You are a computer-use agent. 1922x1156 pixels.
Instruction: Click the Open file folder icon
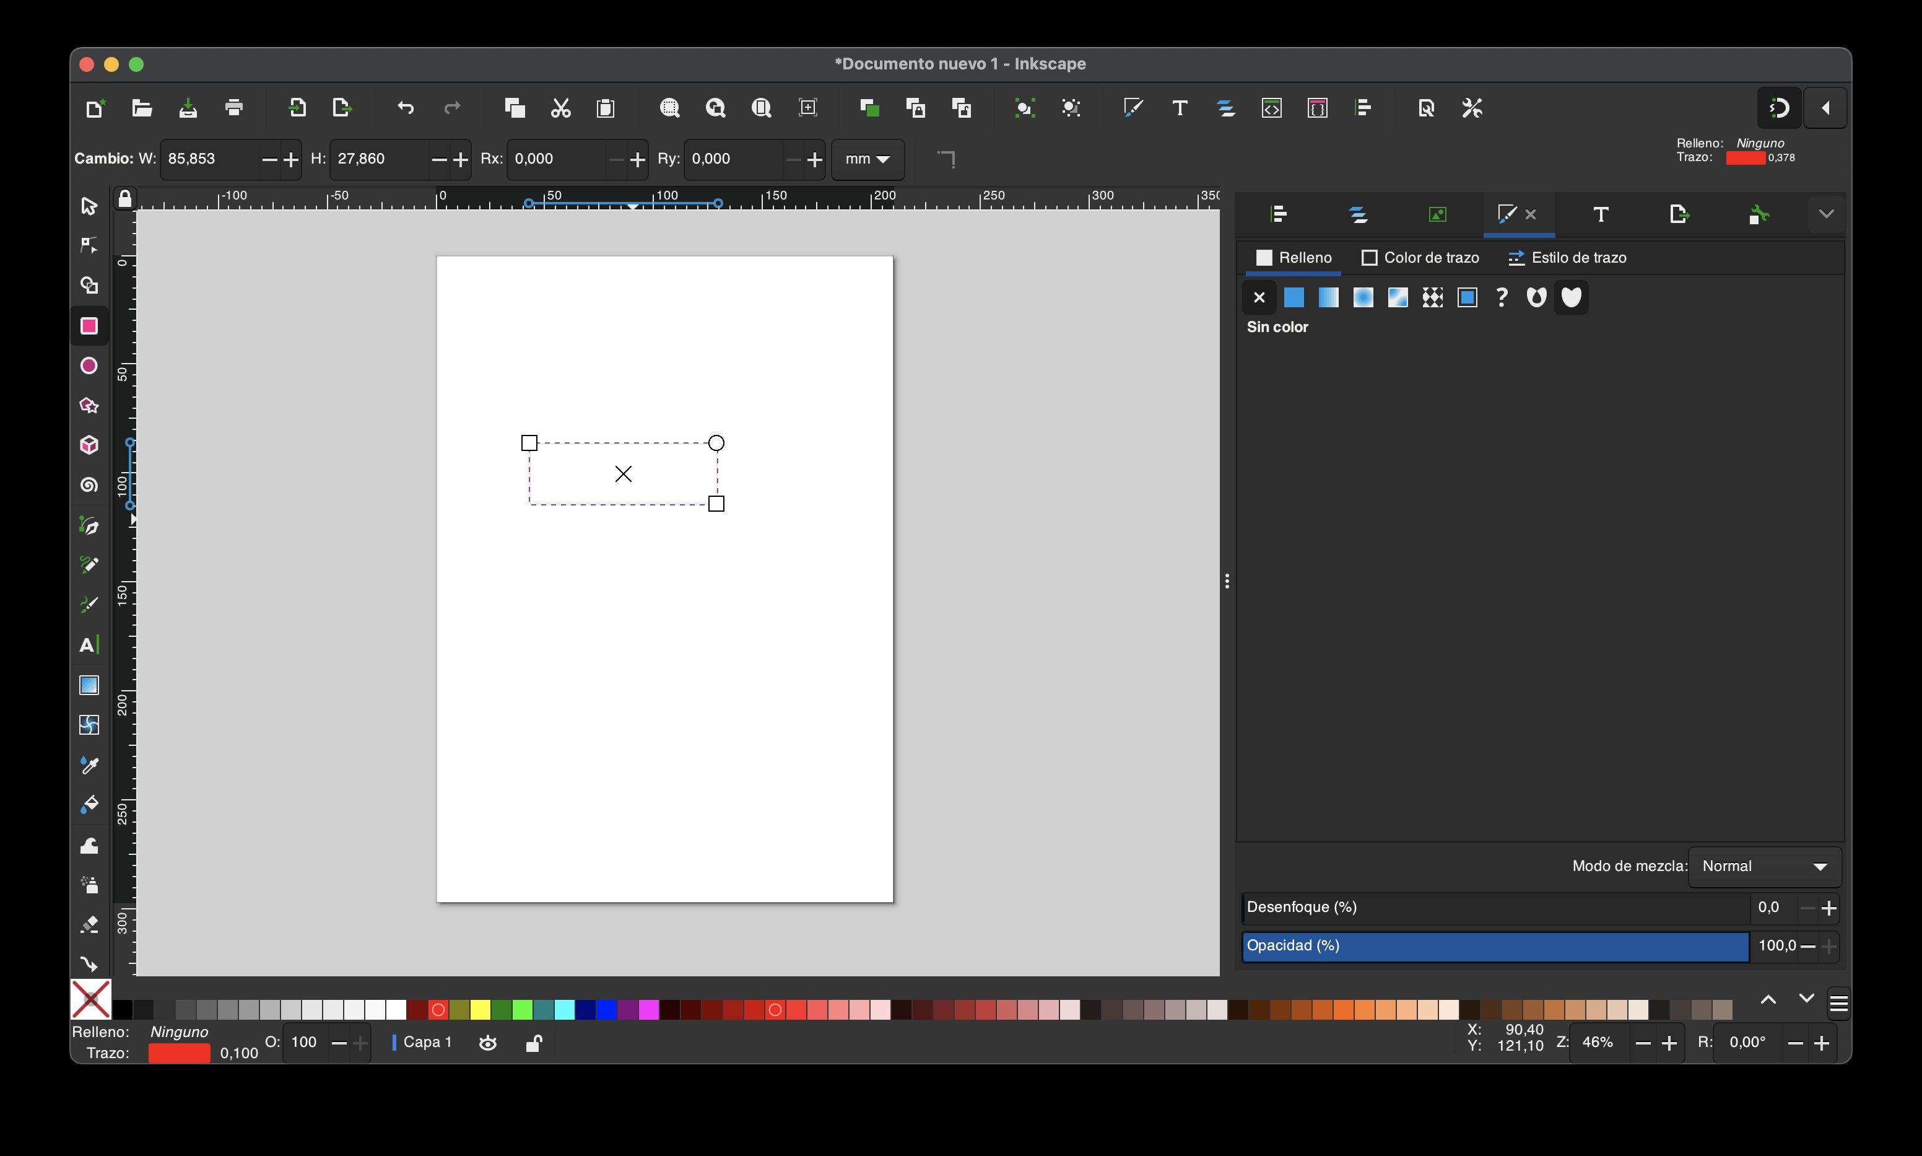click(141, 108)
